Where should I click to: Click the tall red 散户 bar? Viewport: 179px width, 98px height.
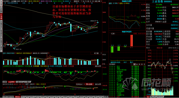pyautogui.click(x=131, y=41)
